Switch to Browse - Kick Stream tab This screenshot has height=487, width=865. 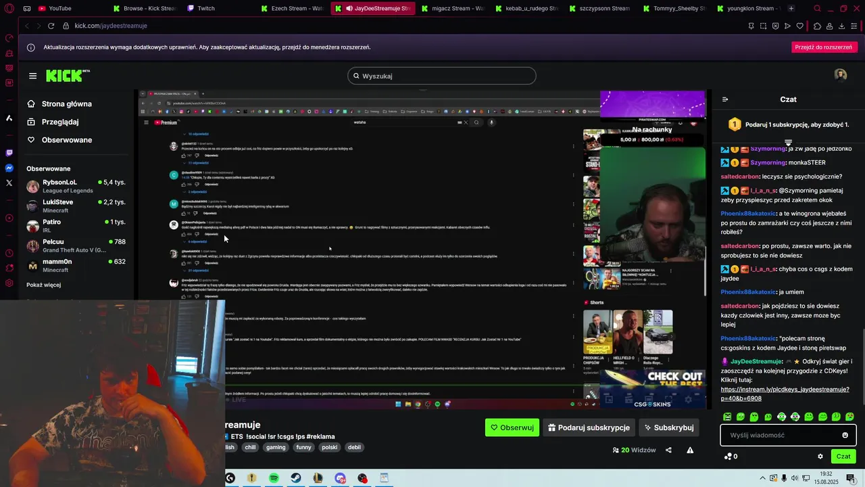click(144, 9)
